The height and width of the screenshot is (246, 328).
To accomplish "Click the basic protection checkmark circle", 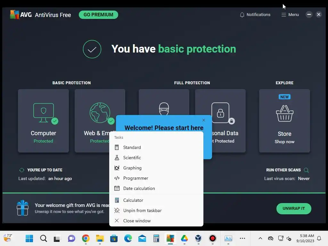I will point(92,49).
